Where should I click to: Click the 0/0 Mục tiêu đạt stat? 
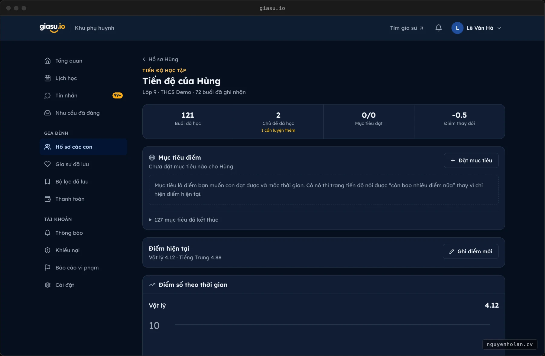coord(369,122)
